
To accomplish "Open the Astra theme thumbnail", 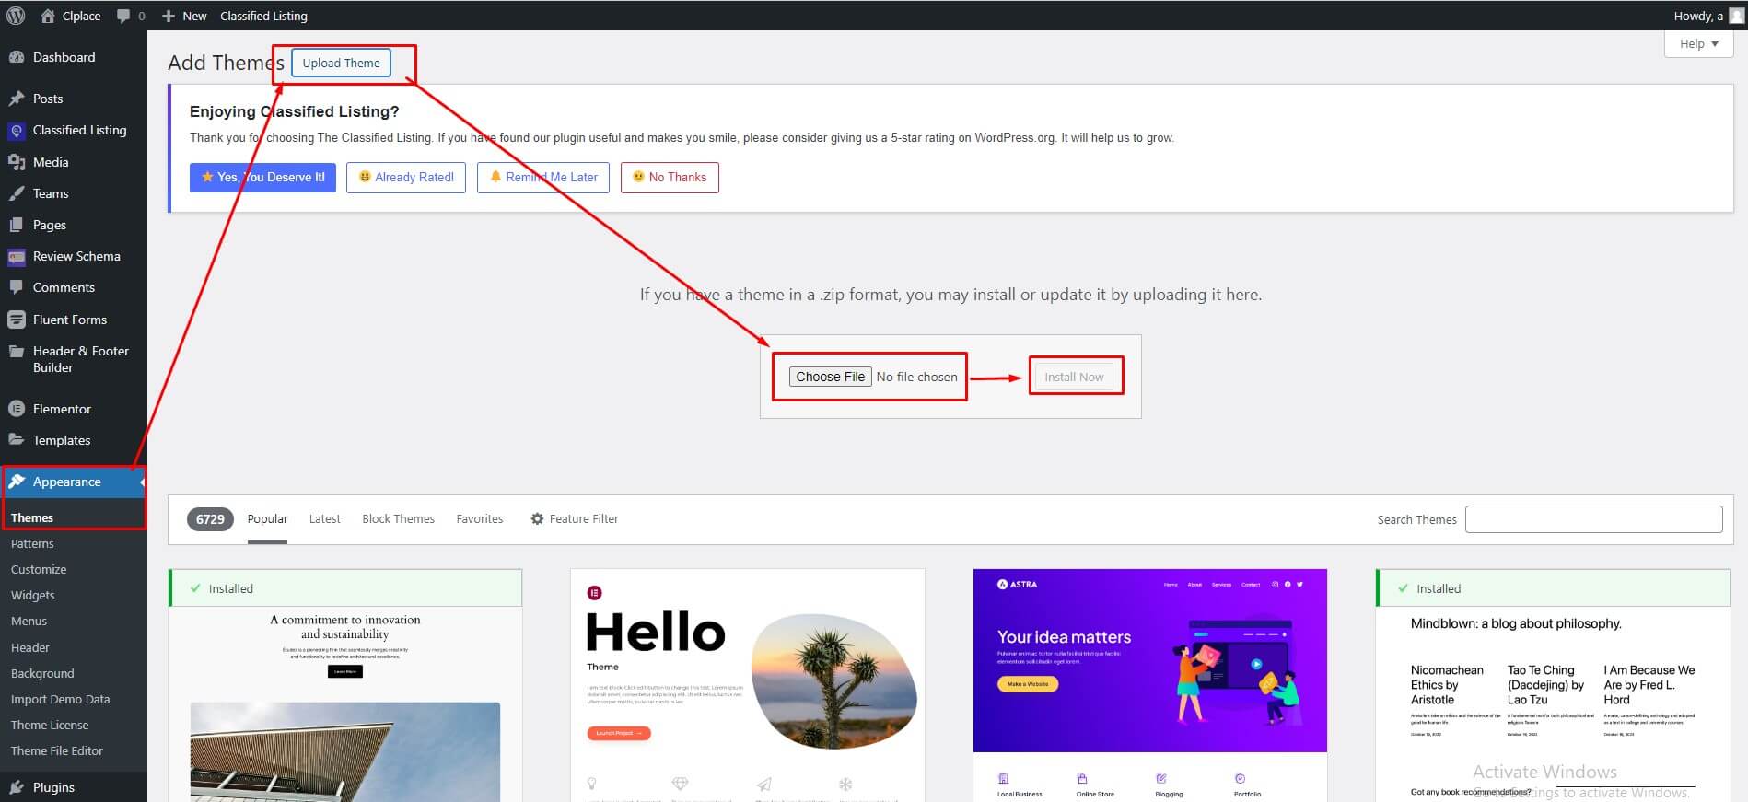I will (x=1149, y=685).
